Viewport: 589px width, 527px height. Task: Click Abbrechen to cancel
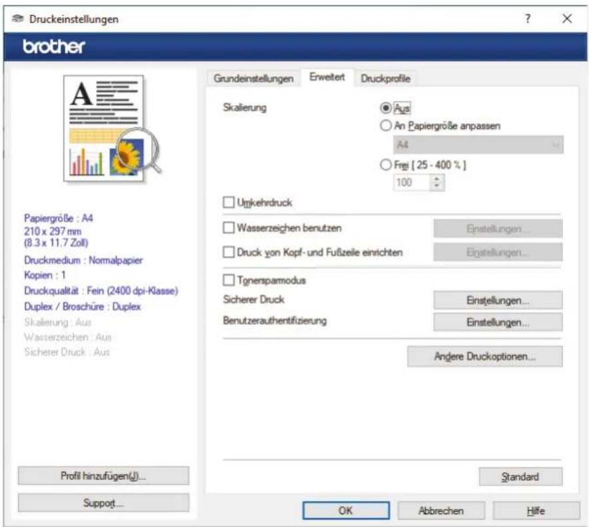click(x=441, y=511)
